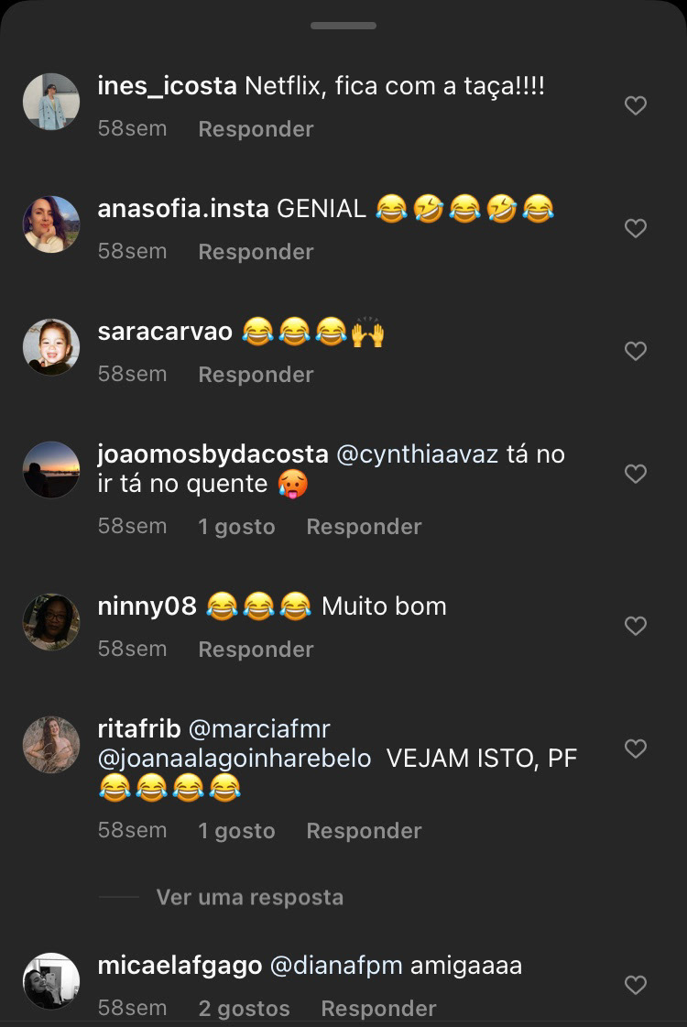Like ninny08's "Muito bom" comment
The width and height of the screenshot is (687, 1027).
[636, 626]
